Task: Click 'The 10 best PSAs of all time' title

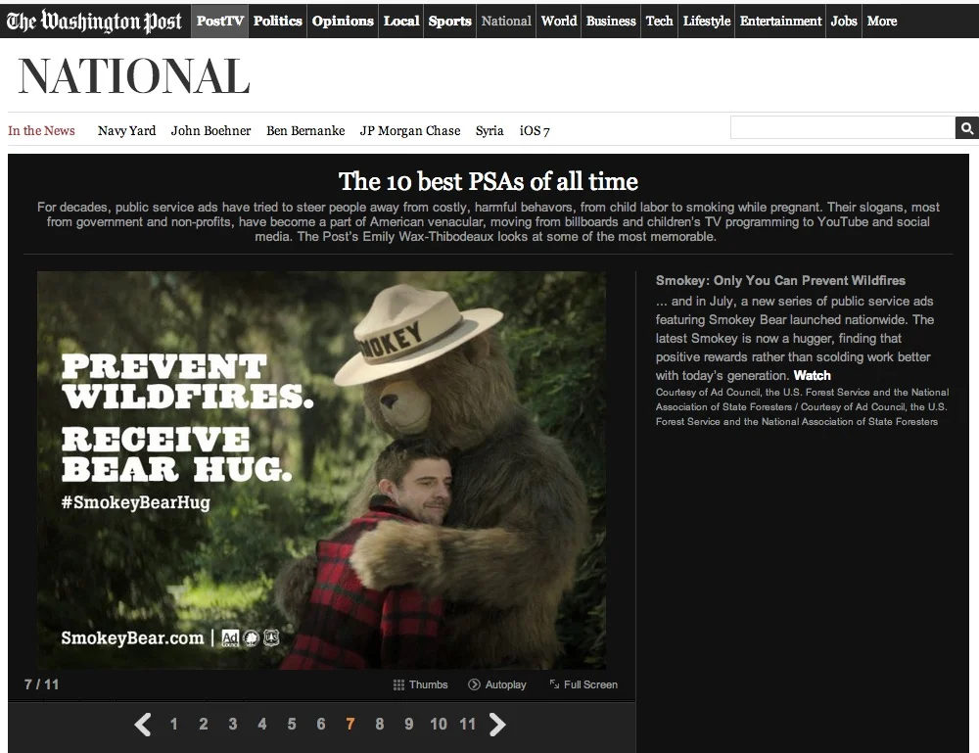Action: [x=489, y=181]
